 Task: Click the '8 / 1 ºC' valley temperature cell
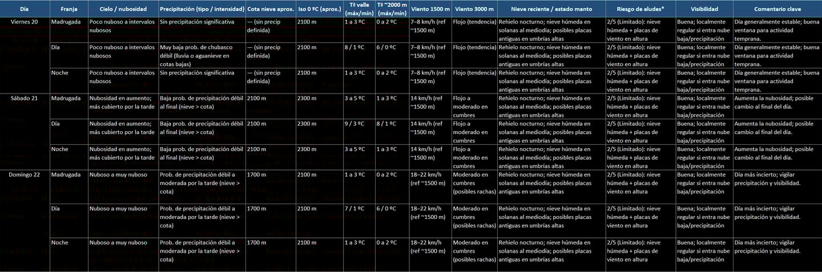click(359, 55)
